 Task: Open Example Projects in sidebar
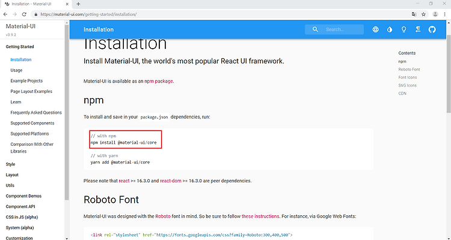click(x=26, y=81)
